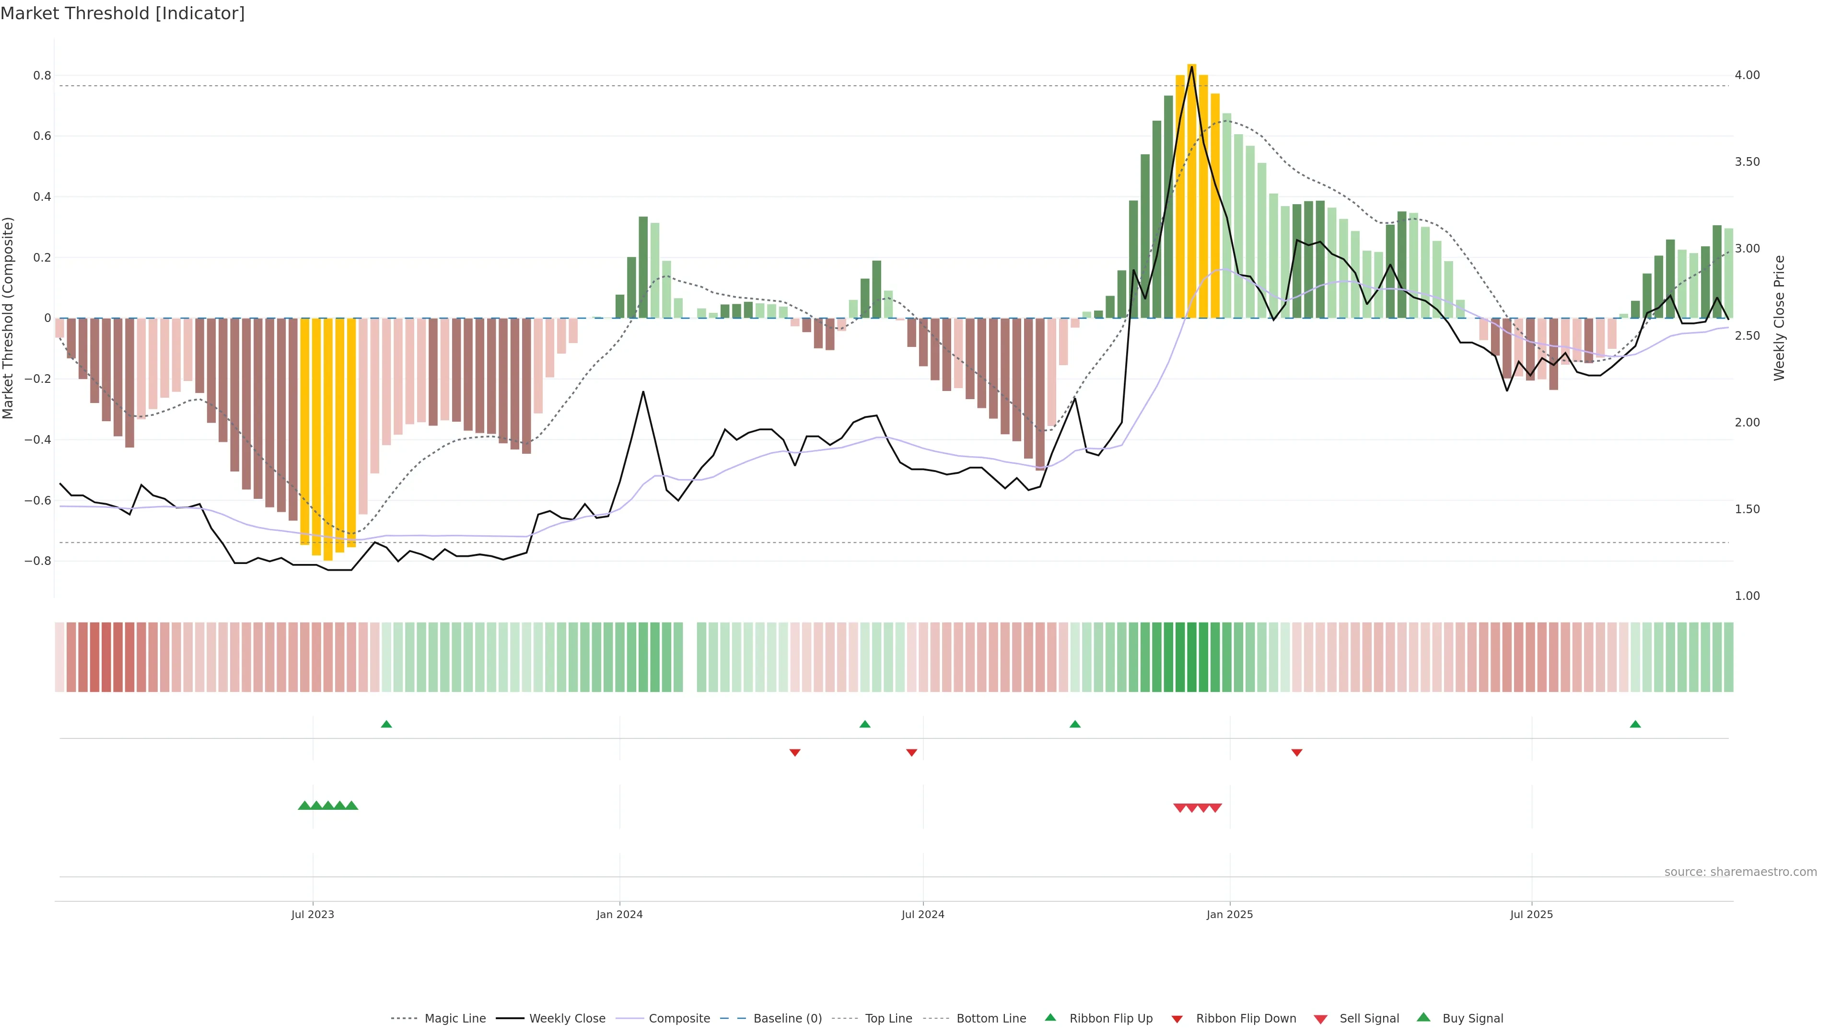1841x1035 pixels.
Task: Click the Market Threshold [Indicator] title
Action: 122,13
